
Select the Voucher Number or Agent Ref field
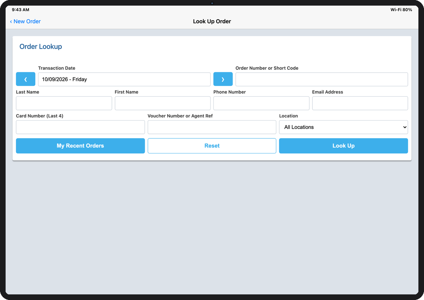[x=212, y=127]
